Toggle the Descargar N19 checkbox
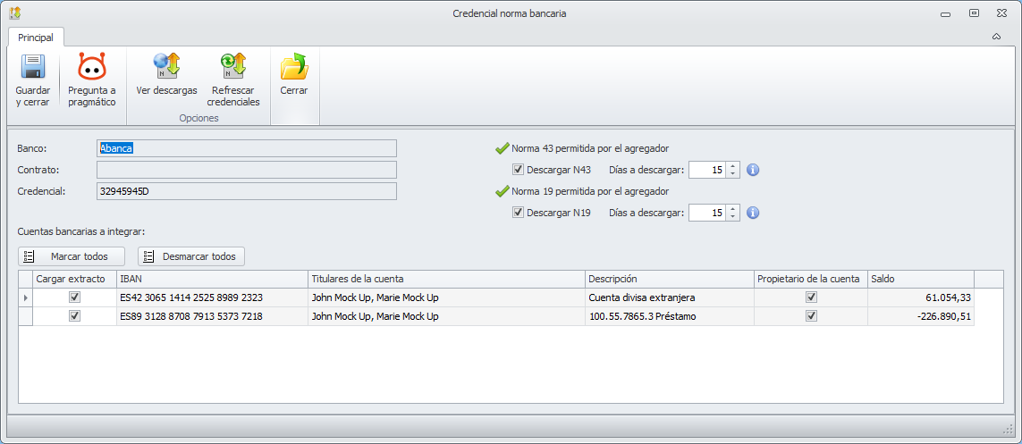1022x444 pixels. 518,213
